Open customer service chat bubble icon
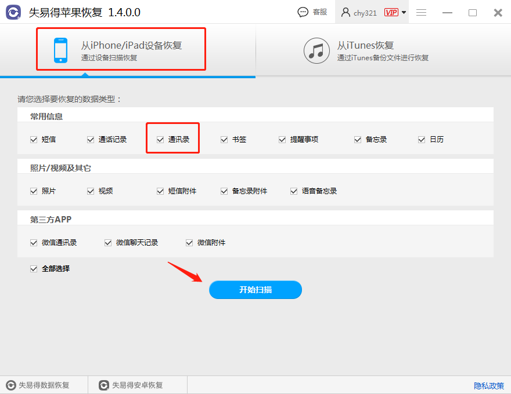 [x=303, y=12]
